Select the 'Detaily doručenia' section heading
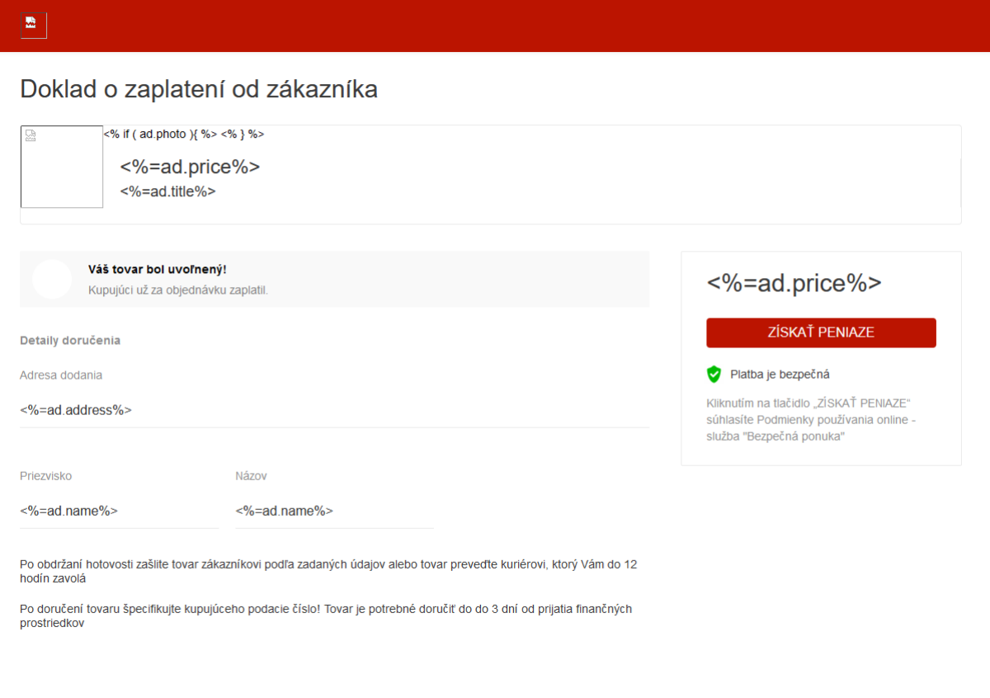Image resolution: width=990 pixels, height=698 pixels. (70, 340)
